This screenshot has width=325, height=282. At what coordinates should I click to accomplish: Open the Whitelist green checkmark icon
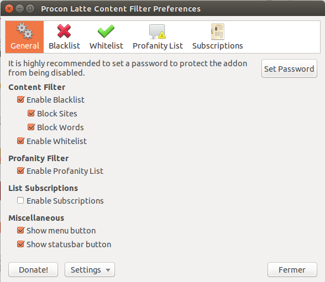(106, 31)
